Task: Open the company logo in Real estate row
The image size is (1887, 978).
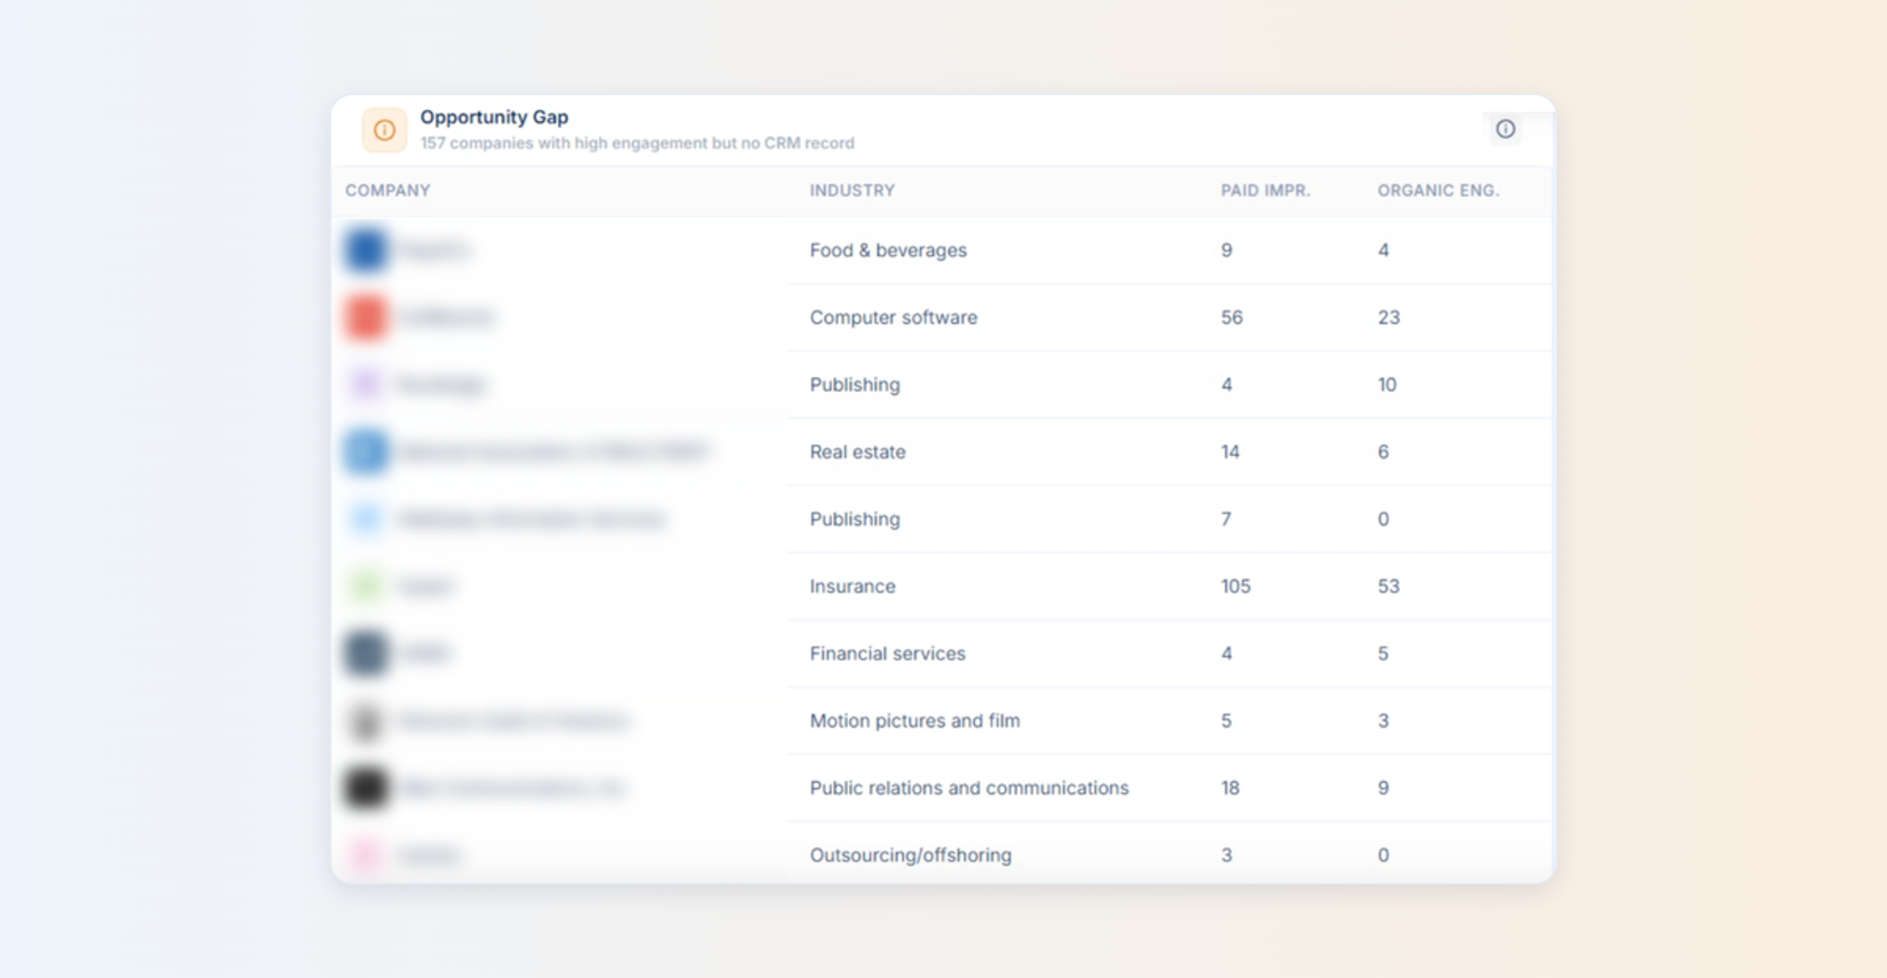Action: (x=366, y=452)
